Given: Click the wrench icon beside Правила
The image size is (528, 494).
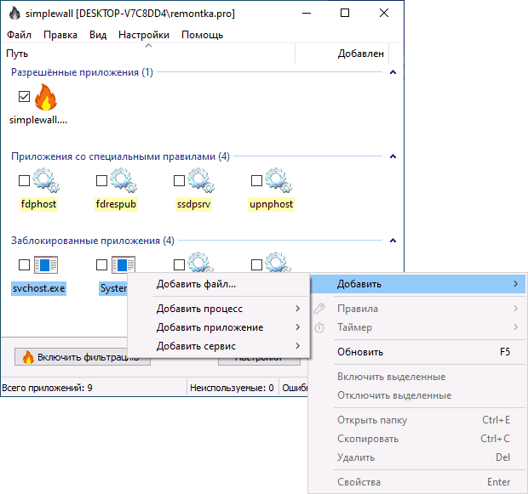Looking at the screenshot, I should (319, 309).
